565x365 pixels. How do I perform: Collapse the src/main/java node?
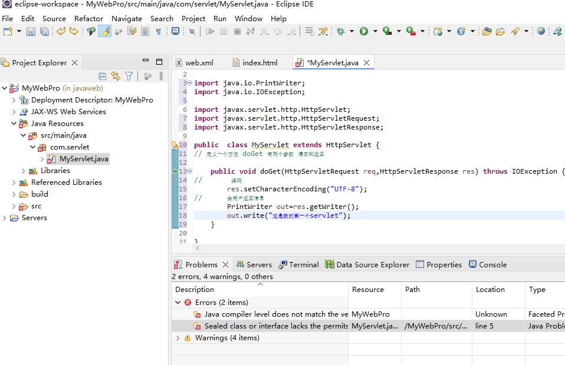[x=23, y=135]
